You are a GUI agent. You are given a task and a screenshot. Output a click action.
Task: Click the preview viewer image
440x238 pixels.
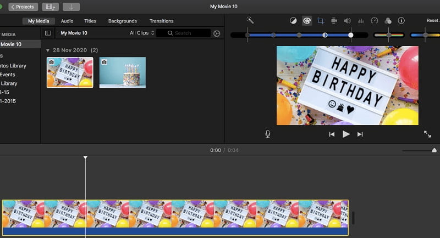(x=348, y=86)
